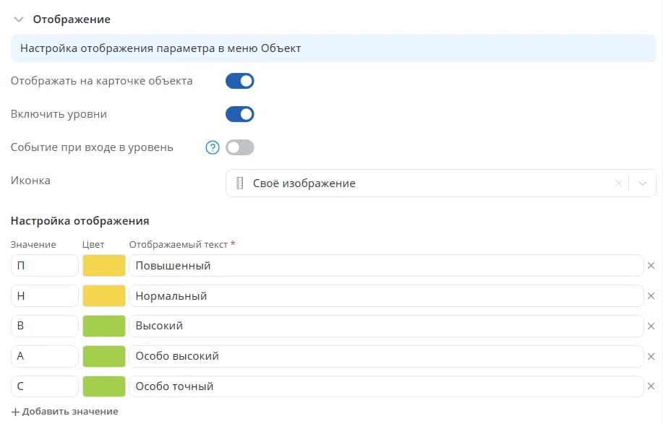Select the Отображение section title
This screenshot has width=663, height=424.
[72, 20]
